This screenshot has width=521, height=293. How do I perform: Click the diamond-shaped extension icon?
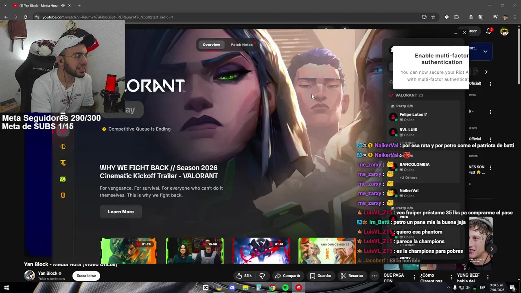click(447, 17)
